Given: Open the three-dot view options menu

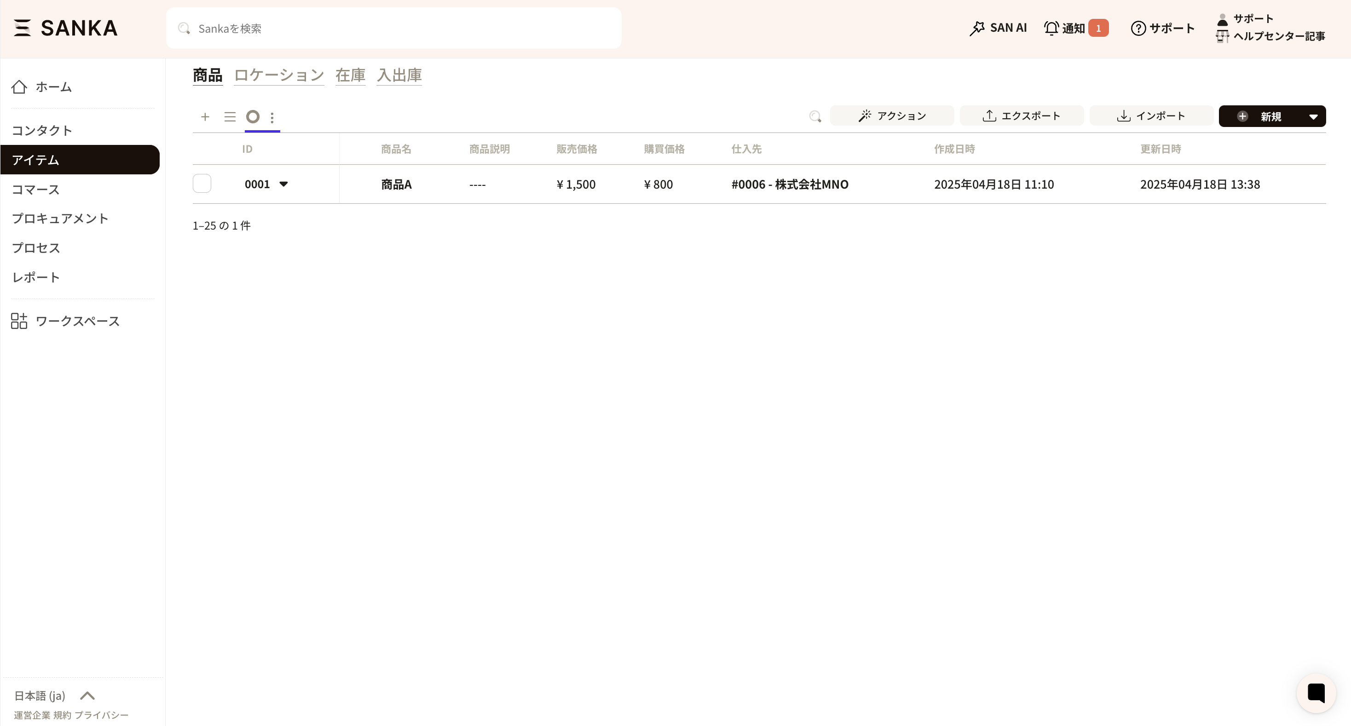Looking at the screenshot, I should pyautogui.click(x=271, y=117).
